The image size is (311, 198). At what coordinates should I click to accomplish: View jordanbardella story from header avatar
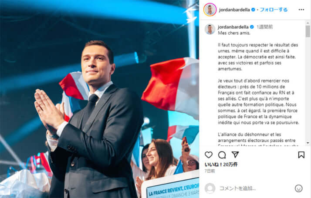(x=210, y=10)
